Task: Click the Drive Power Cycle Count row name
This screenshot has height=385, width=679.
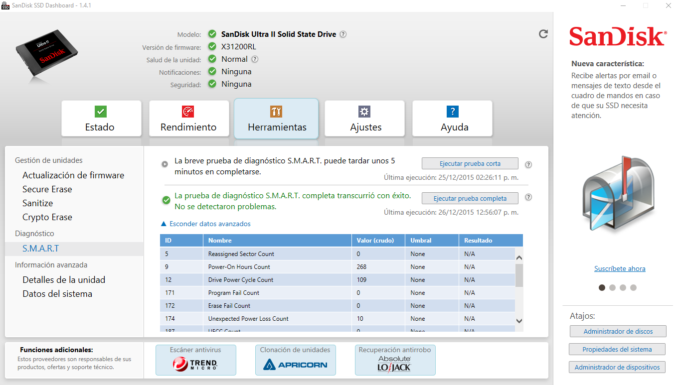Action: (240, 280)
